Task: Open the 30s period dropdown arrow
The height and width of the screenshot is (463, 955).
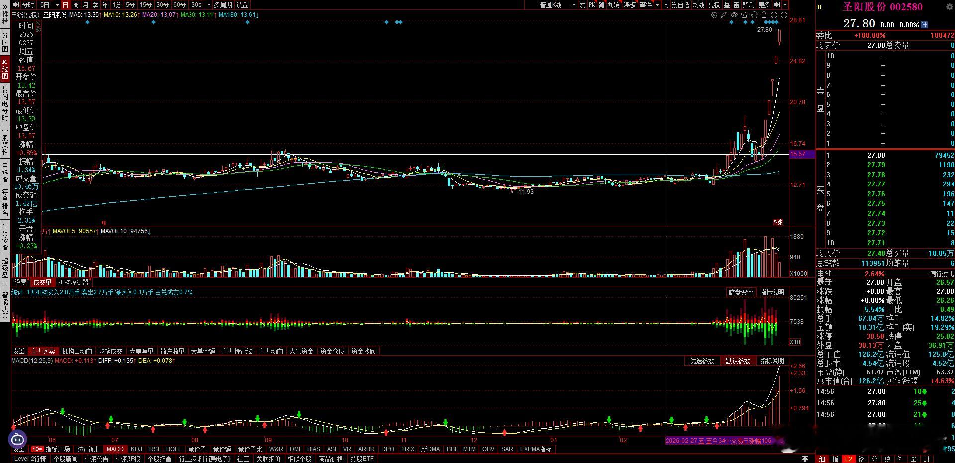Action: pos(208,5)
